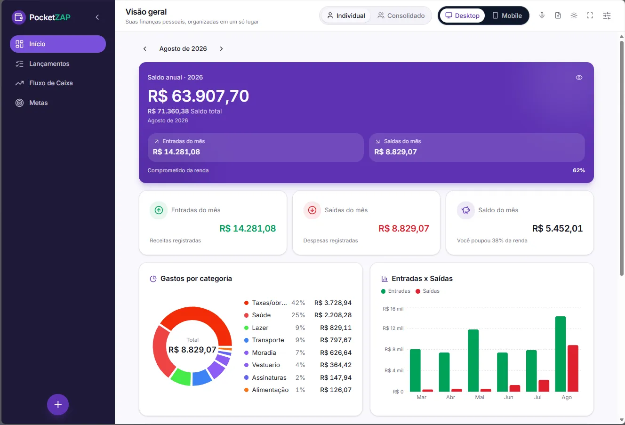Advance to next month after Agosto de 2026

pos(221,48)
